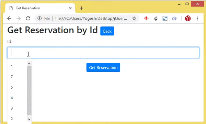View site information via the info icon

[39, 19]
